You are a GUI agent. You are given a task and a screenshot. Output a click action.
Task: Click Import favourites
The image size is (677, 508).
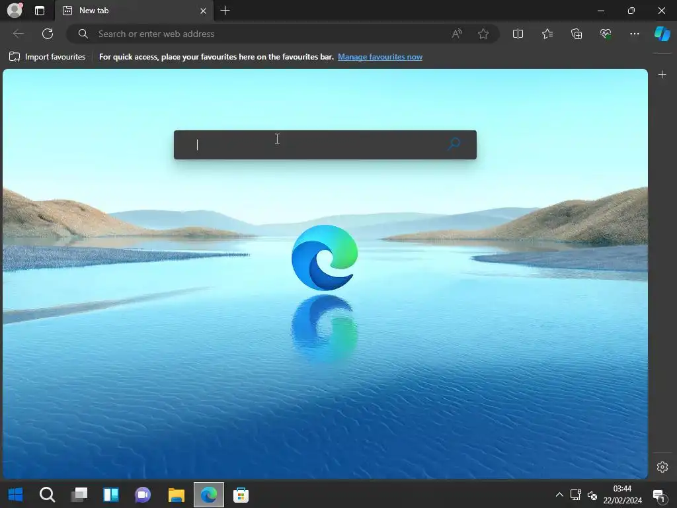pyautogui.click(x=48, y=57)
